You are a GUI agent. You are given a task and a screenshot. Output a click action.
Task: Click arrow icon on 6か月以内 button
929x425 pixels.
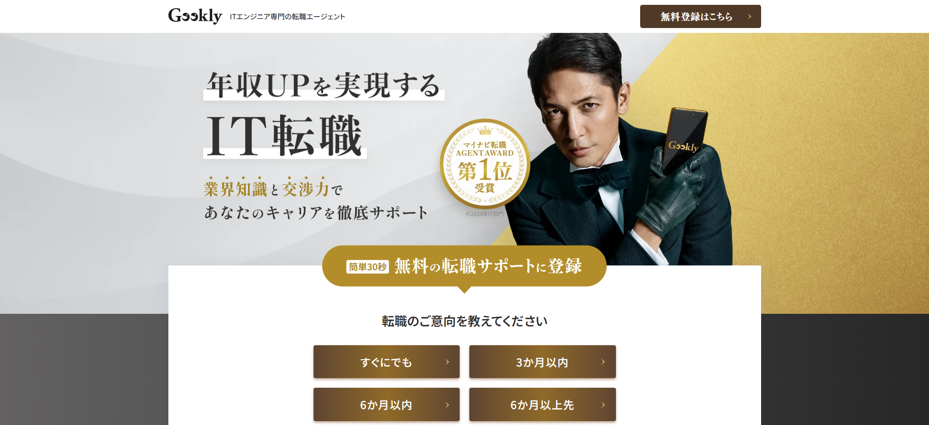(x=448, y=405)
